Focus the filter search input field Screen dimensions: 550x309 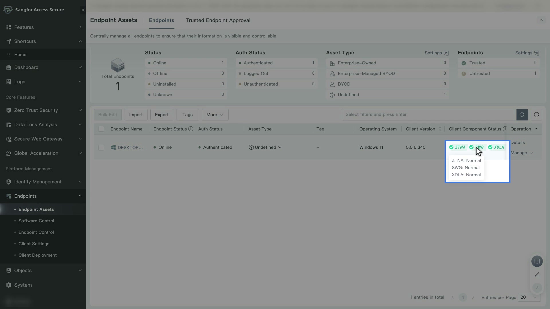(x=429, y=115)
